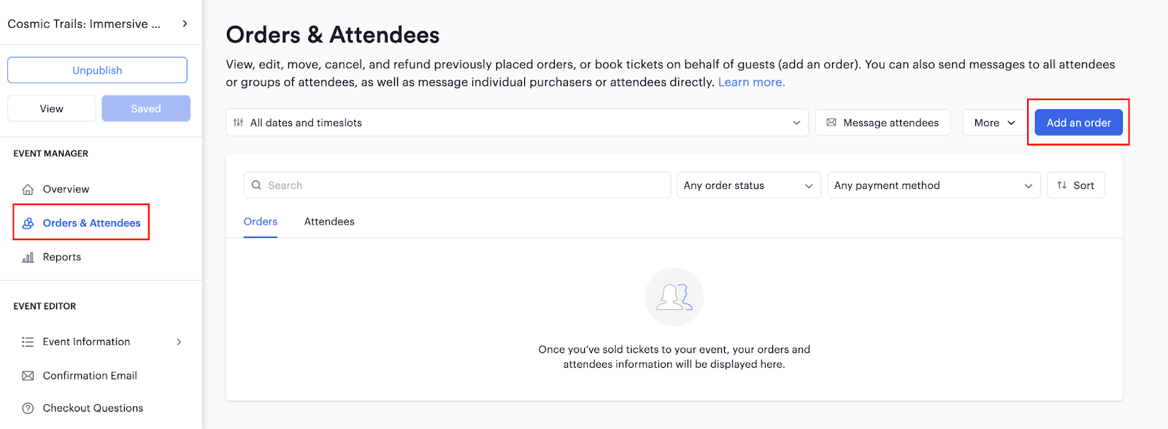
Task: Follow the Learn more link
Action: pos(751,82)
